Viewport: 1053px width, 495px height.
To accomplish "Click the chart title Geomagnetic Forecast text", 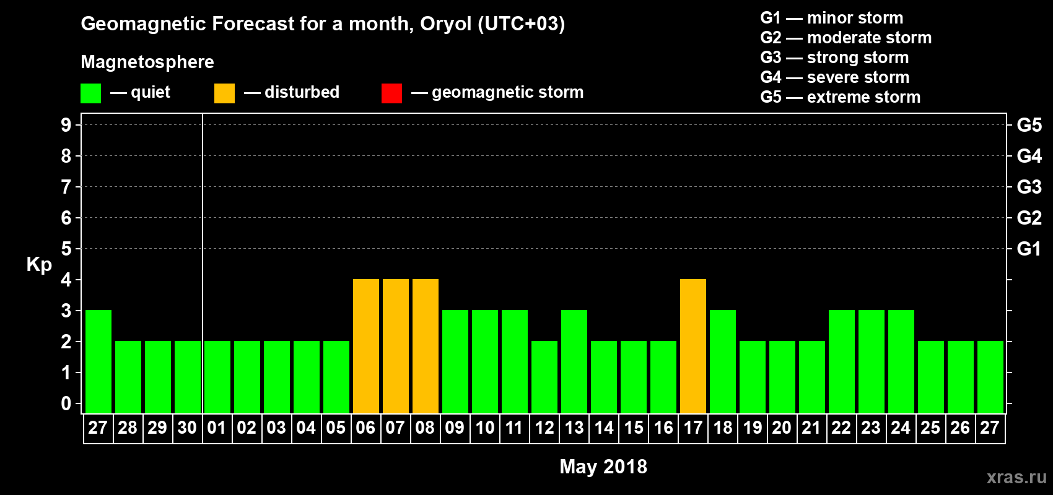I will pos(323,24).
